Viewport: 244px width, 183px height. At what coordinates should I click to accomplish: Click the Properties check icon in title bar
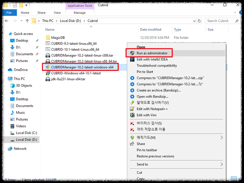coord(15,6)
